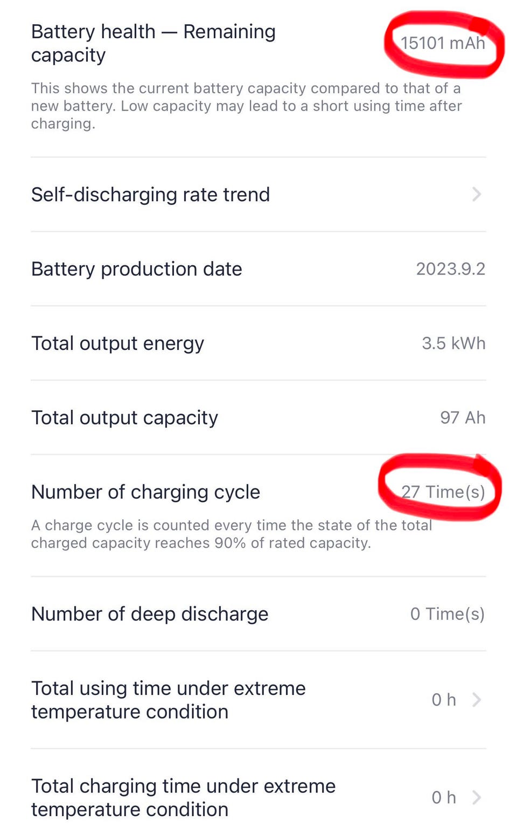Open Total using time under extreme temperature
The image size is (517, 835).
(x=258, y=700)
